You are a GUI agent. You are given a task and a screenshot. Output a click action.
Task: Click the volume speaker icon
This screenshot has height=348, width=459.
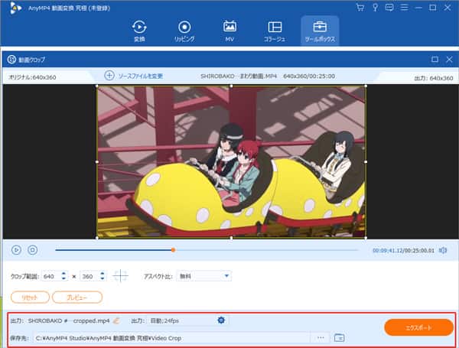tap(443, 250)
